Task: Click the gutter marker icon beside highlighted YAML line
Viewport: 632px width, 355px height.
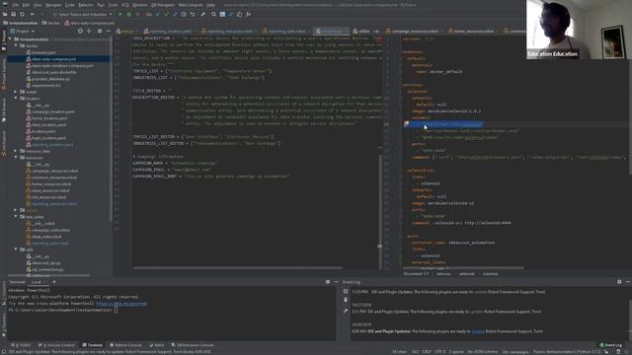Action: [x=406, y=124]
